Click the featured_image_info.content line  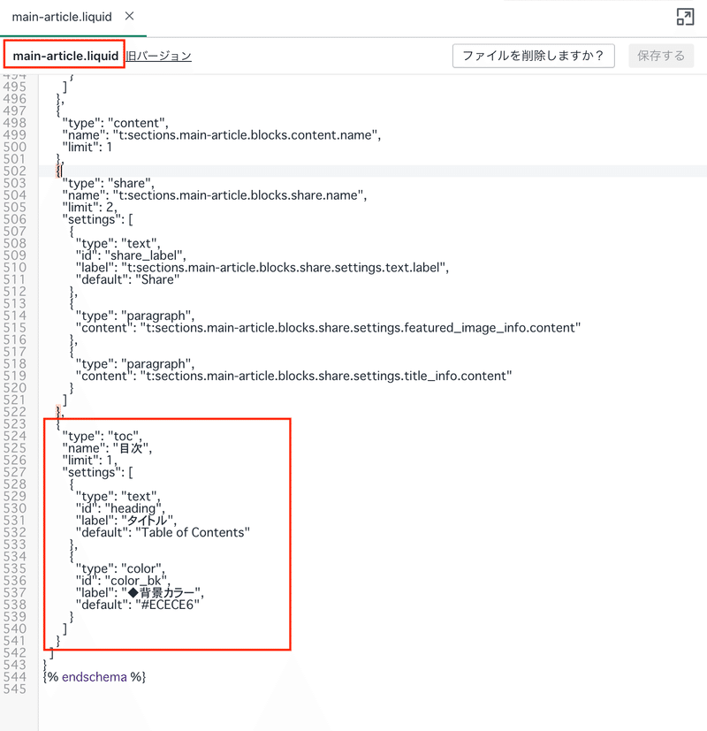pos(328,328)
